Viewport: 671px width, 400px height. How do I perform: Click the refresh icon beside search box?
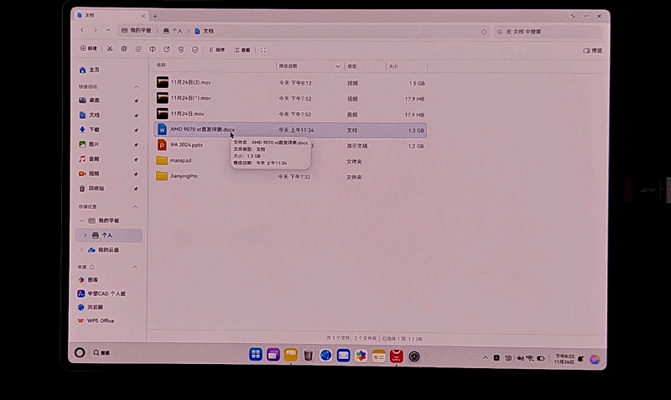click(484, 31)
